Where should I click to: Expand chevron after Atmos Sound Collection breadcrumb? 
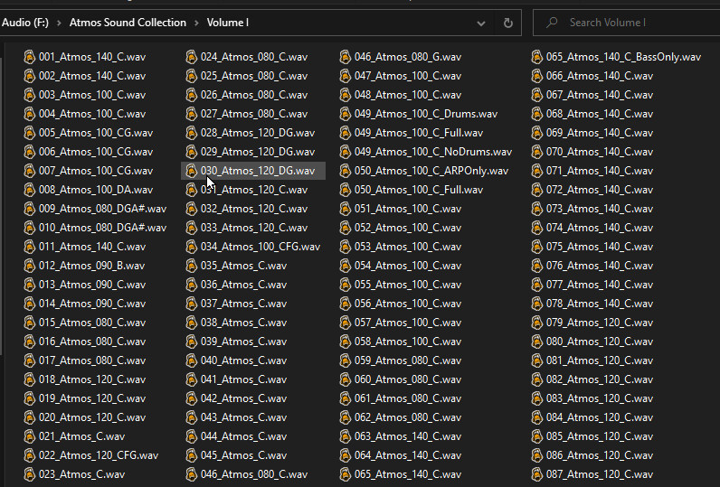click(196, 23)
